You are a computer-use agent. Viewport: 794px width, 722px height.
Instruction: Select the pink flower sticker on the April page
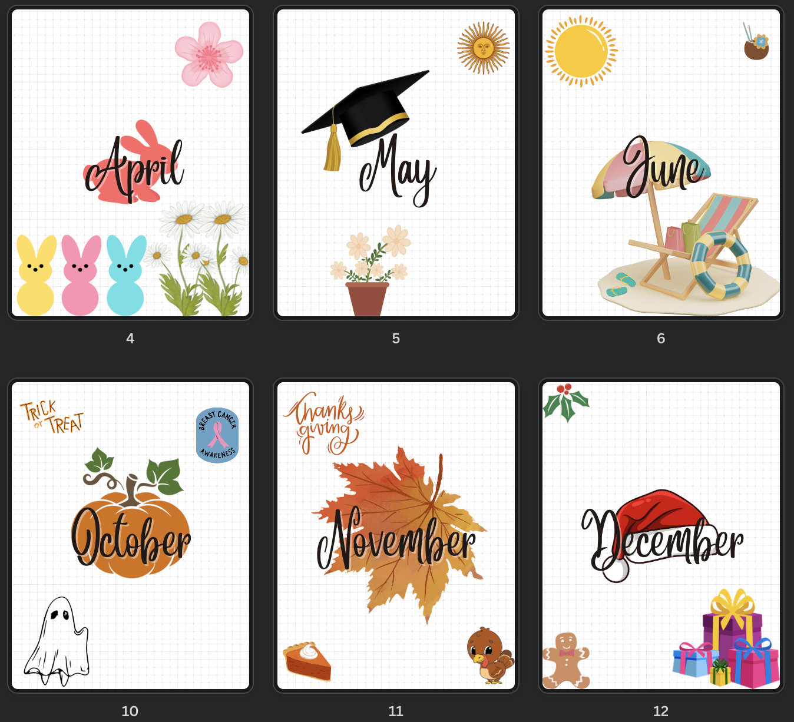coord(209,56)
